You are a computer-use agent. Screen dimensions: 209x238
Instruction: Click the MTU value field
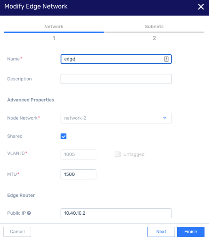(x=78, y=174)
